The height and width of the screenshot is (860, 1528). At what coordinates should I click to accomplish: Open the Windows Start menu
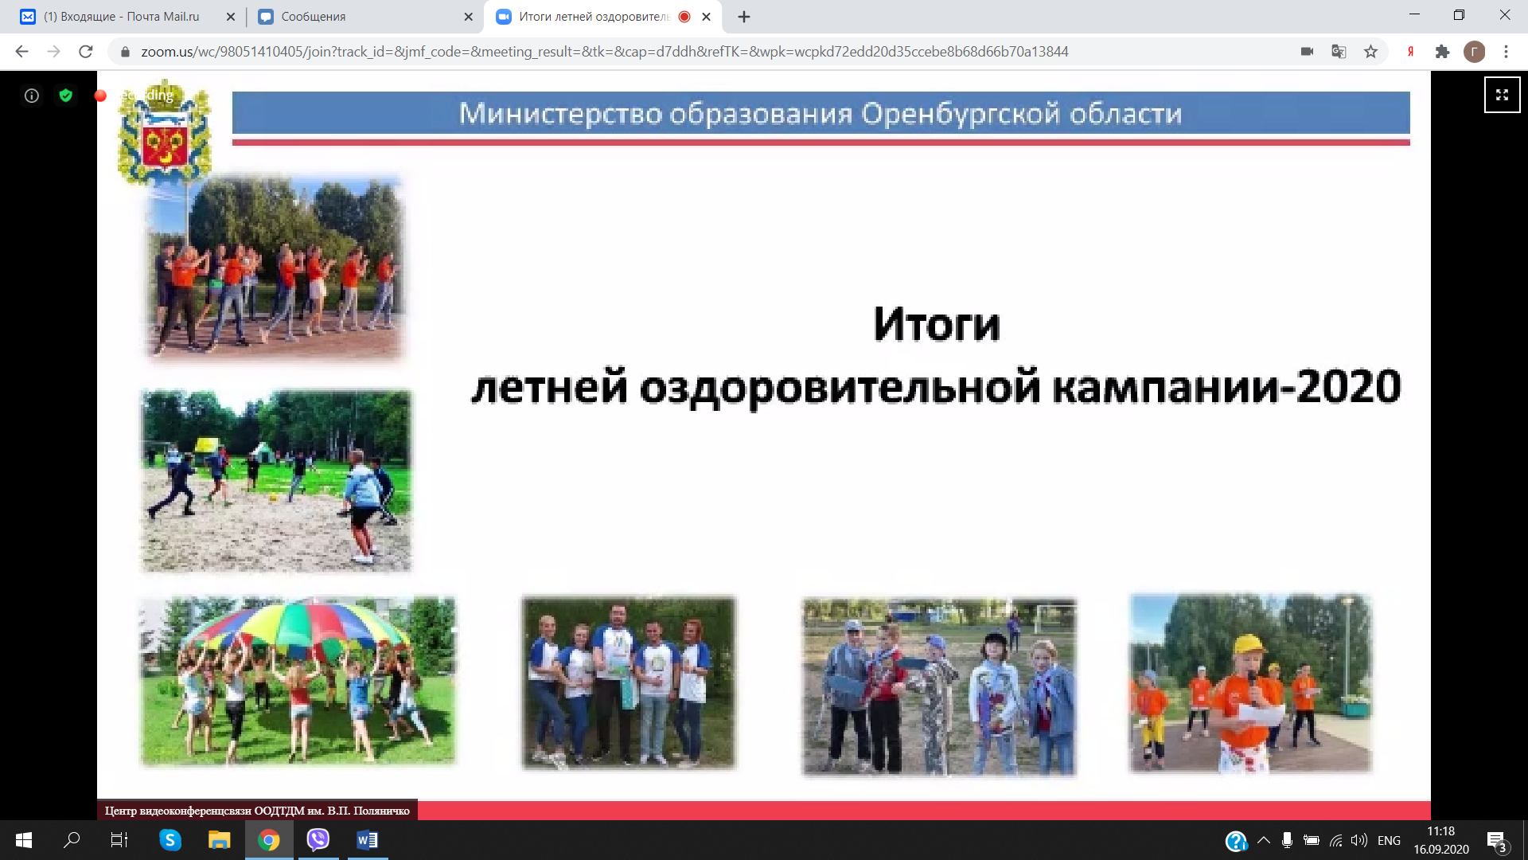(x=24, y=840)
